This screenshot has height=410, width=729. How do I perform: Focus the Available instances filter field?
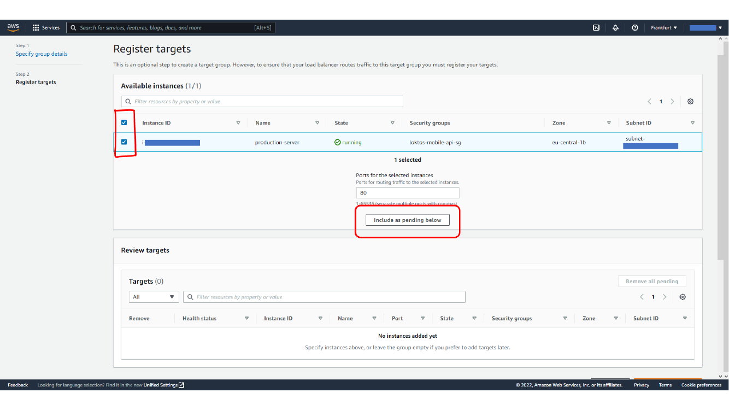(262, 102)
